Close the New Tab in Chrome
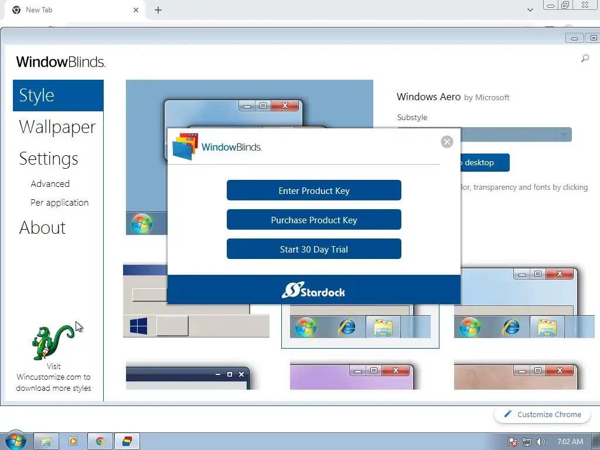 coord(136,10)
